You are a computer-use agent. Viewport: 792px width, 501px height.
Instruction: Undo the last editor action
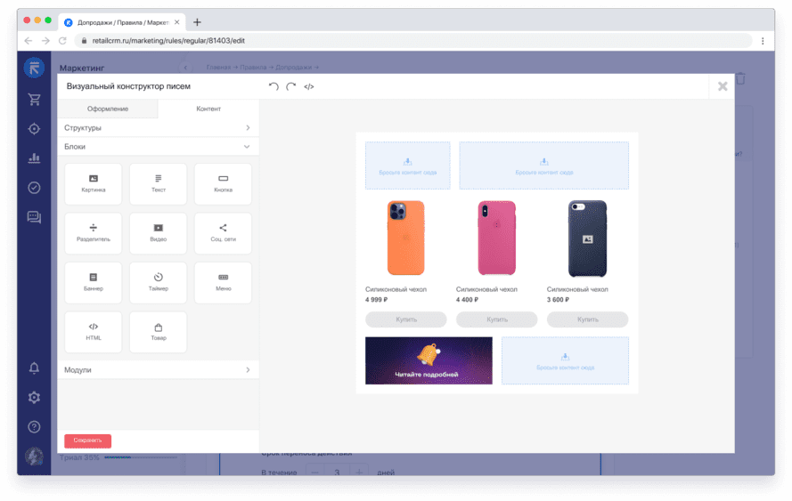tap(274, 86)
